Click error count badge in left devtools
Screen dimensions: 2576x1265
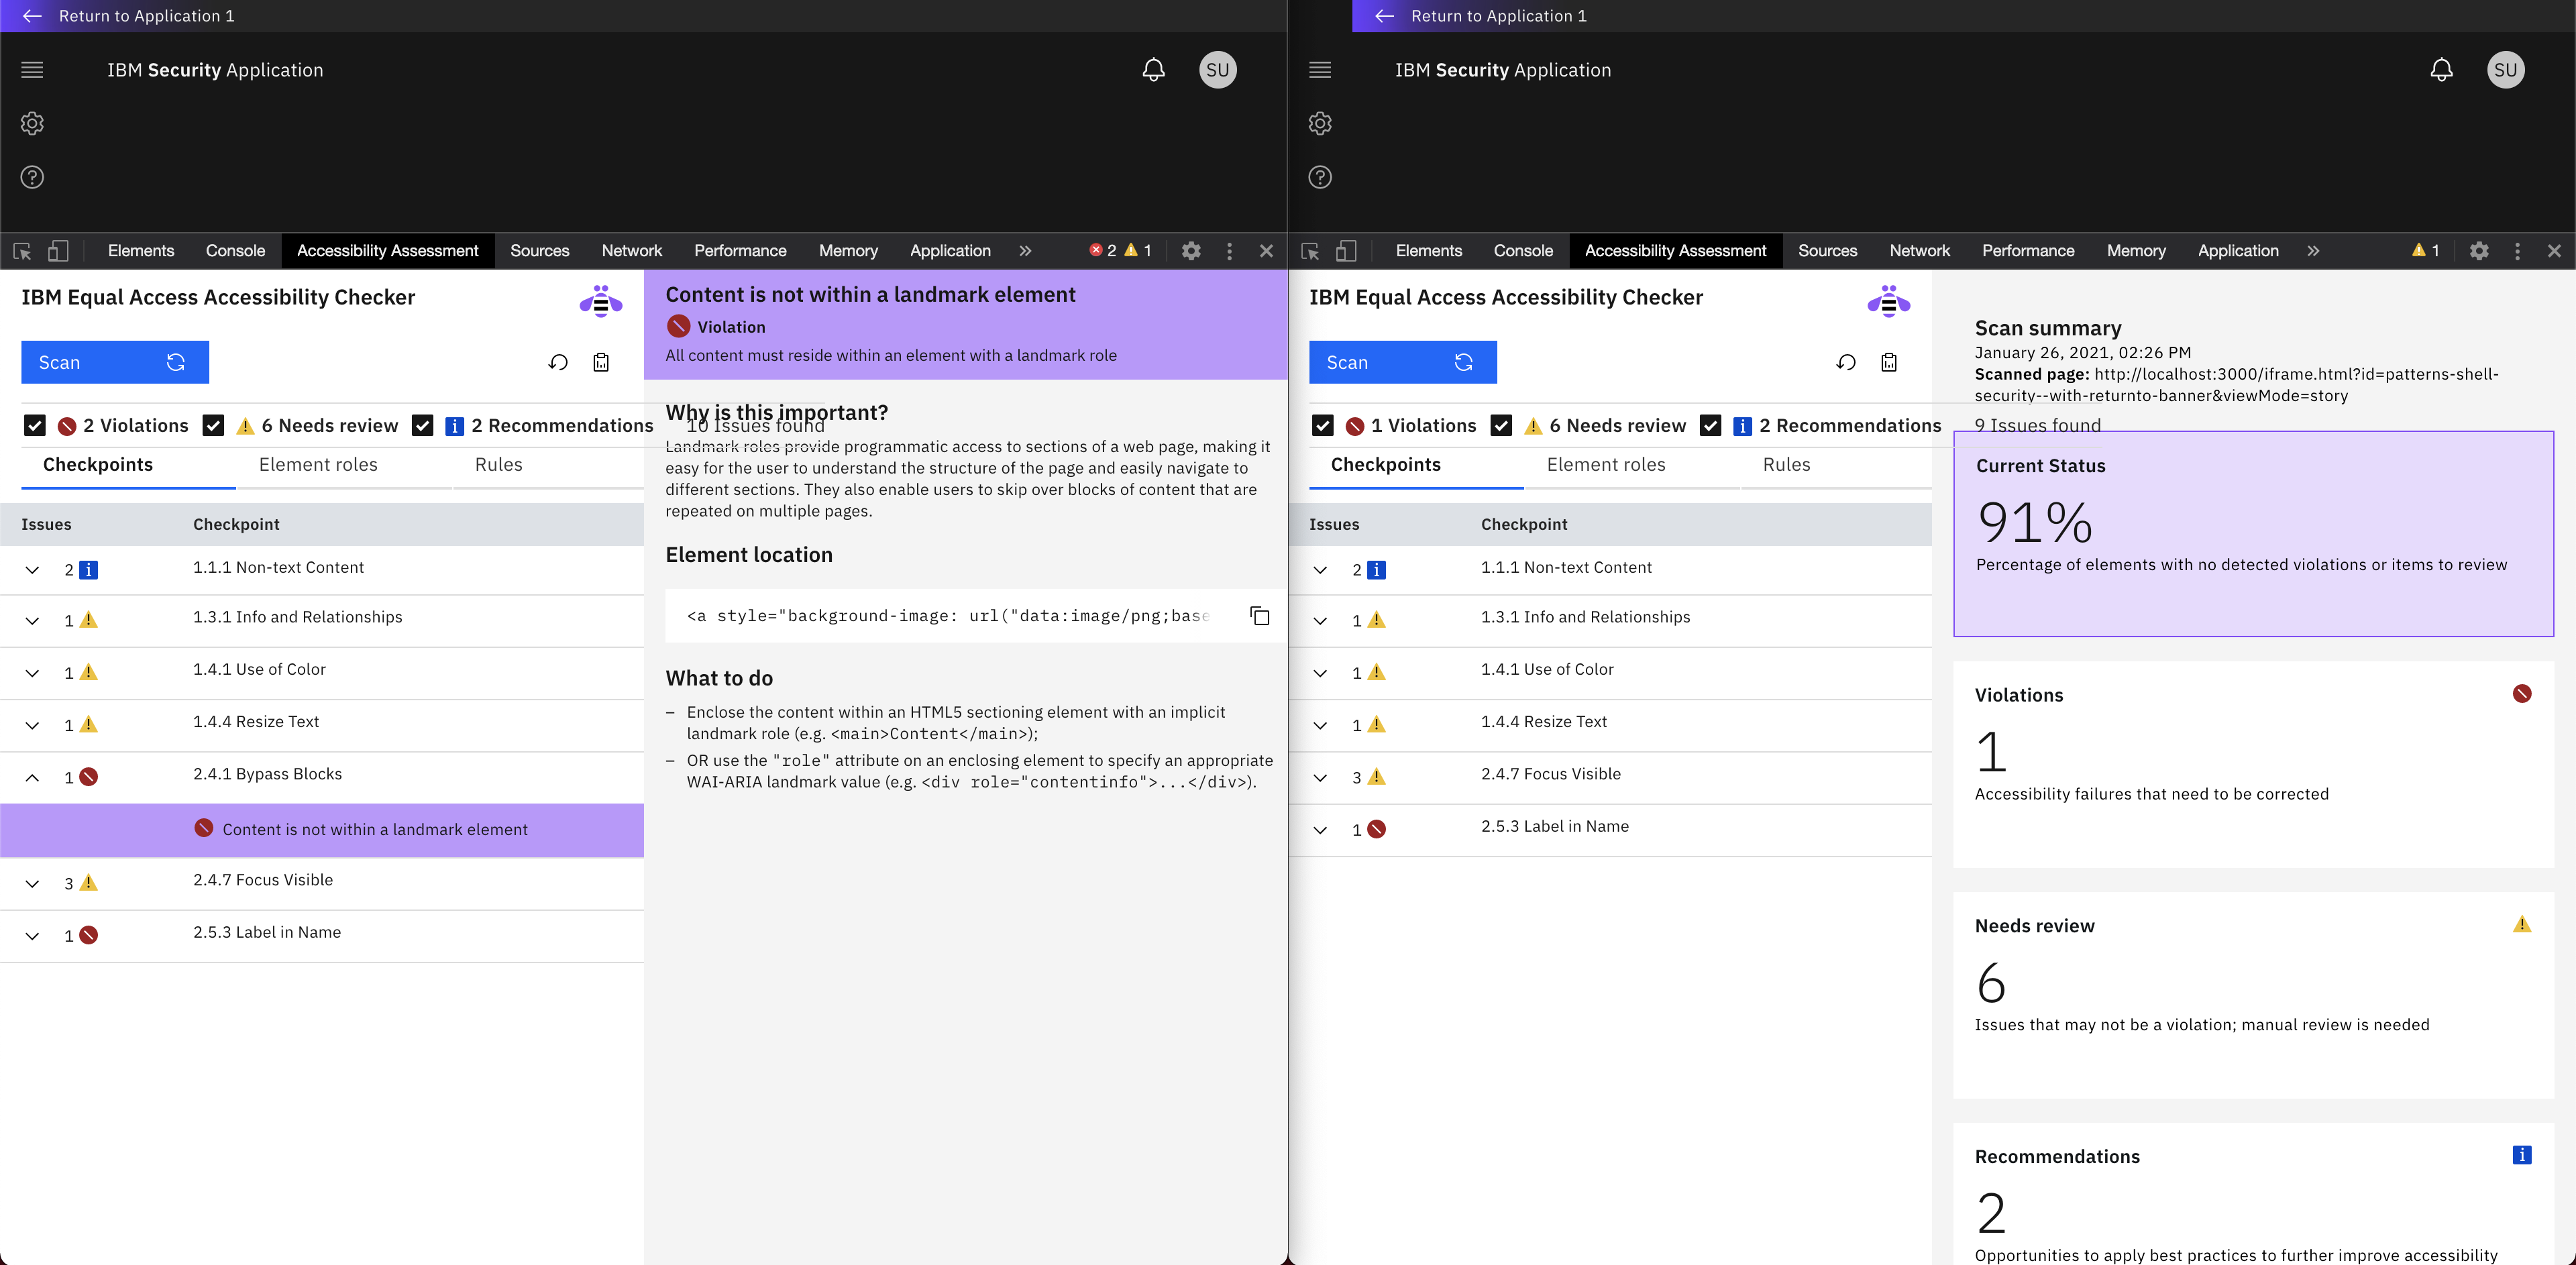pyautogui.click(x=1102, y=251)
